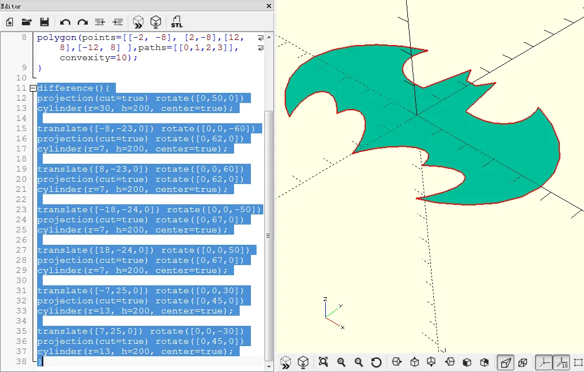The width and height of the screenshot is (584, 372).
Task: Switch to the Bottom view cube icon
Action: pyautogui.click(x=432, y=362)
